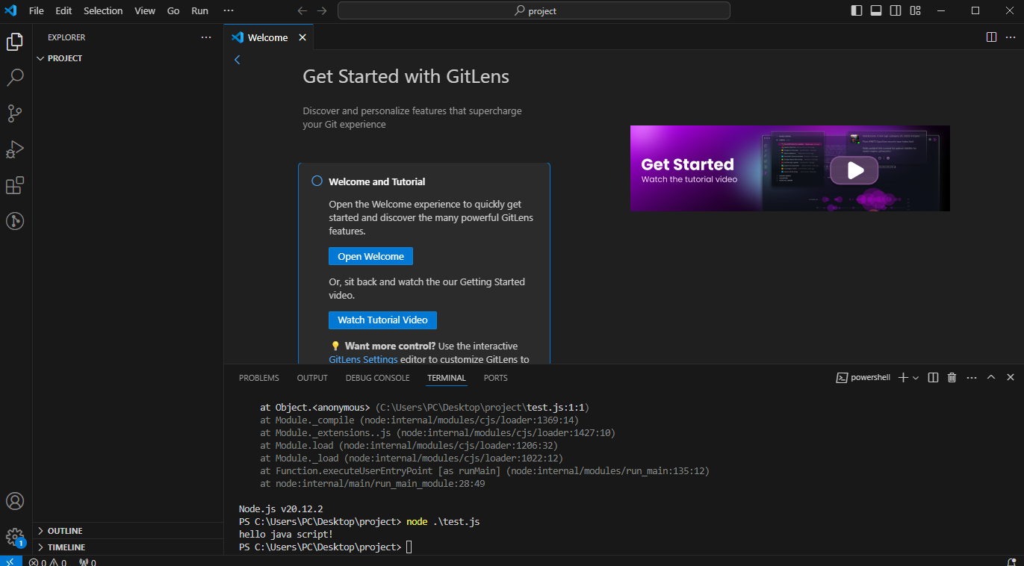Select the Welcome editor tab

coord(268,37)
